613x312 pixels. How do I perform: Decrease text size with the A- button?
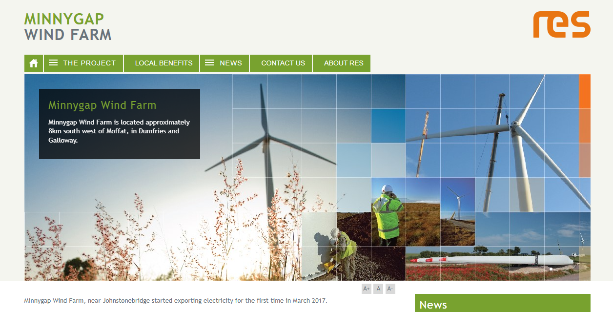[389, 289]
